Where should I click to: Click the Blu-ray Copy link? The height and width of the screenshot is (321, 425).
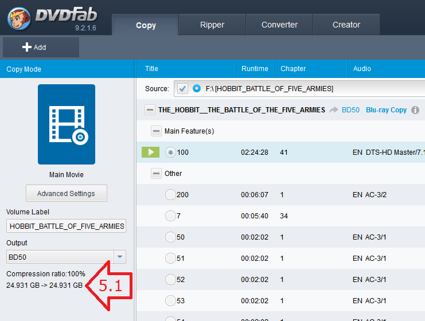click(386, 110)
